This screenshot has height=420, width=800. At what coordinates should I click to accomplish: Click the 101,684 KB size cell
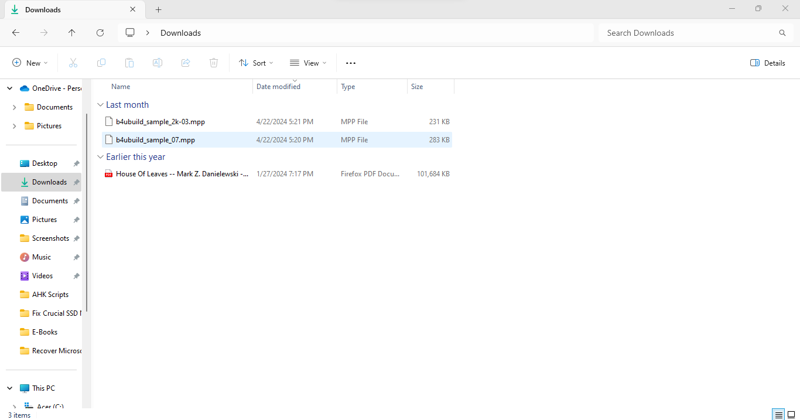tap(433, 174)
